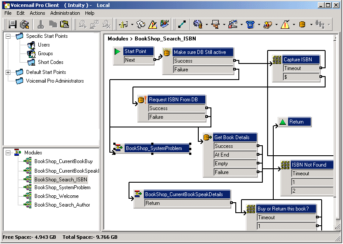The width and height of the screenshot is (343, 244).
Task: Click the warning triangle with checkmark icon
Action: [285, 24]
